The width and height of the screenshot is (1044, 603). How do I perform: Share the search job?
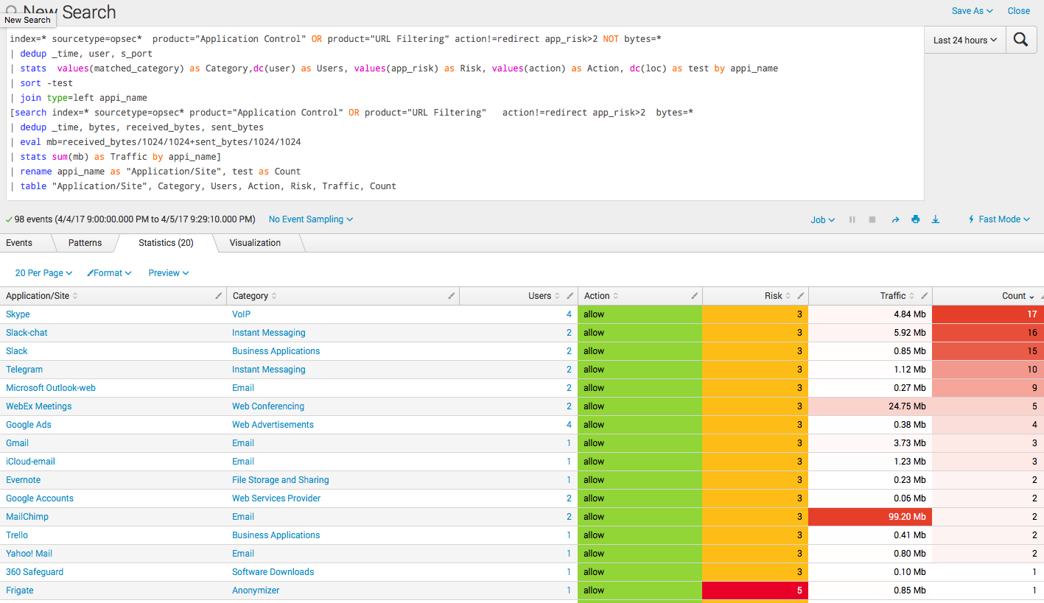coord(895,219)
